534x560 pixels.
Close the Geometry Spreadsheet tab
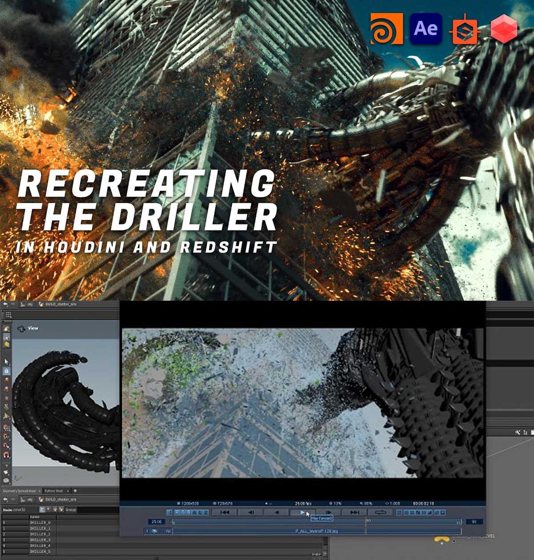[x=39, y=491]
